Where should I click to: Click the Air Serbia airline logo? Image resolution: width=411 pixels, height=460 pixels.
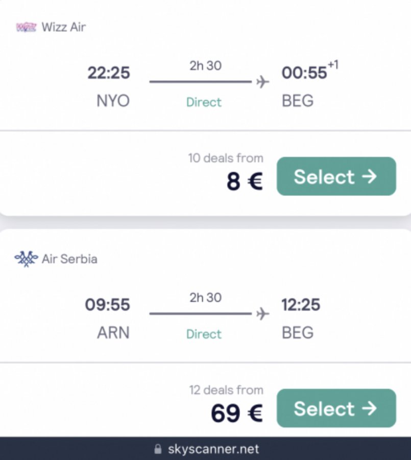coord(26,259)
